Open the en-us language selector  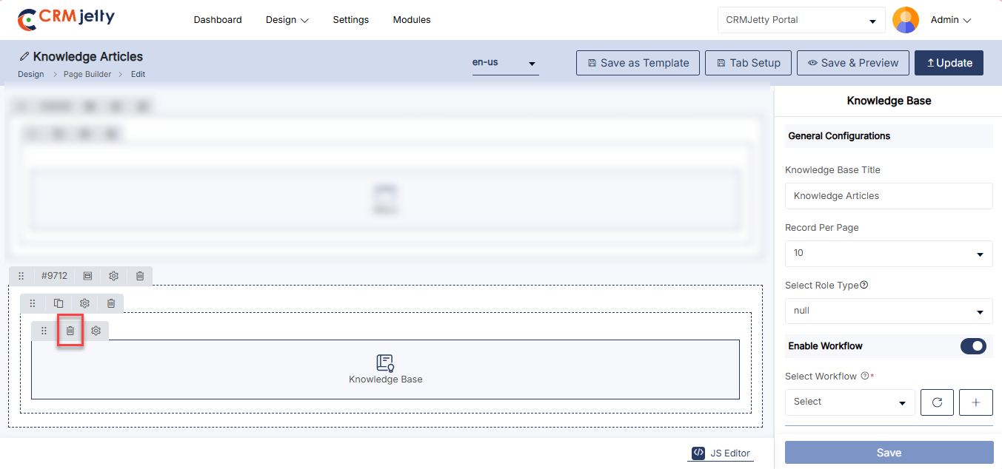pos(506,63)
